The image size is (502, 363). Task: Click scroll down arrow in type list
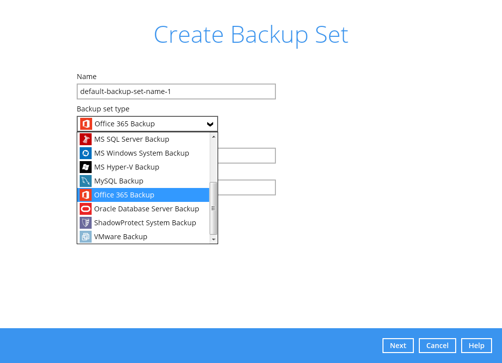pyautogui.click(x=214, y=239)
